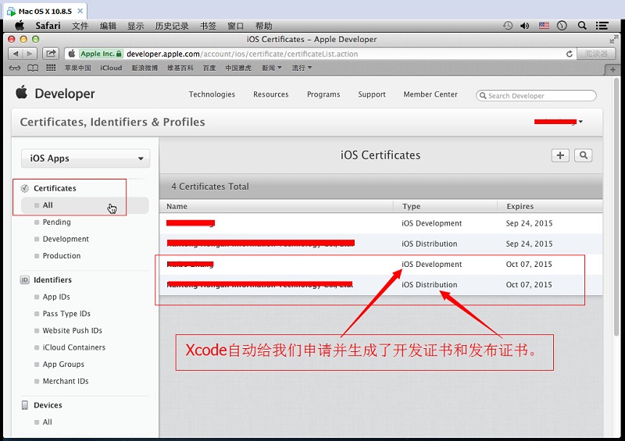The width and height of the screenshot is (625, 441).
Task: Select iOS Development row expiring Sep 24, 2015
Action: tap(380, 223)
